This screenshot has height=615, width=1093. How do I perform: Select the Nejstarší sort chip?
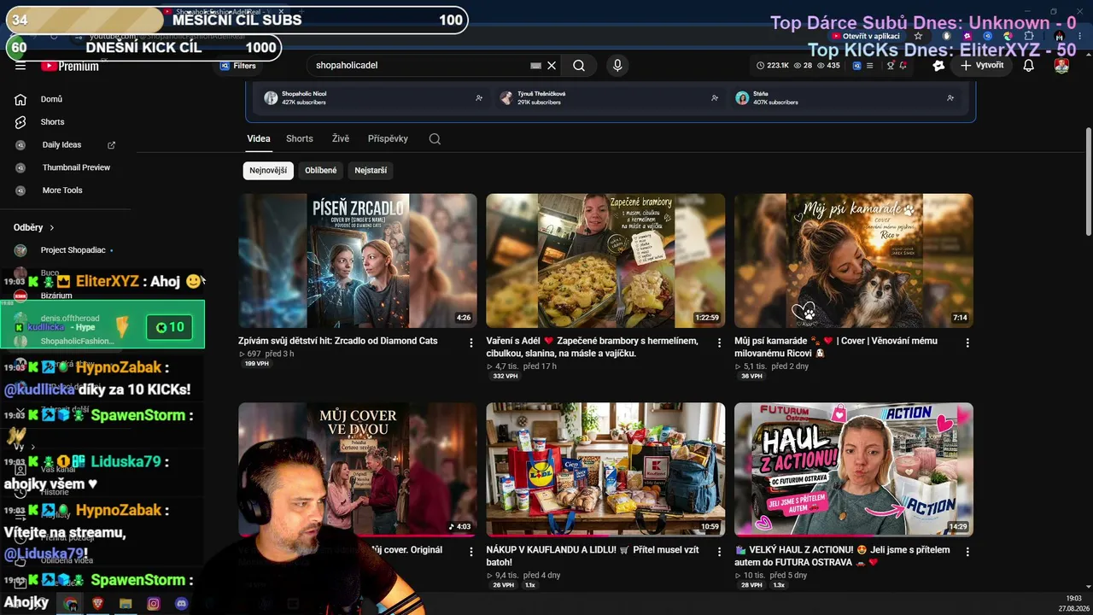[371, 171]
